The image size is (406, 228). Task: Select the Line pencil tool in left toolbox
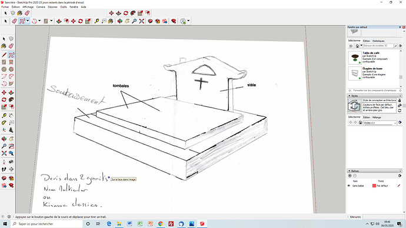click(x=4, y=55)
